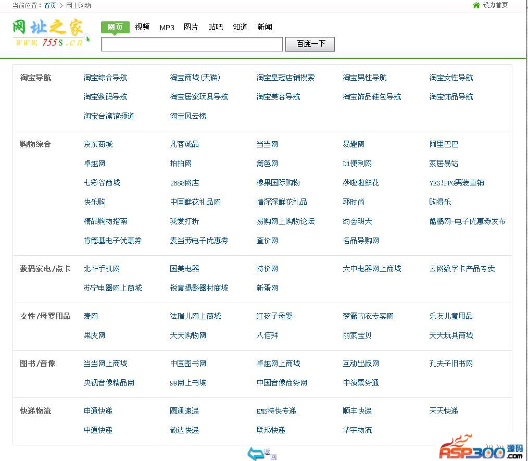Open the 贴吧 search tab
Image resolution: width=528 pixels, height=461 pixels.
click(x=216, y=27)
